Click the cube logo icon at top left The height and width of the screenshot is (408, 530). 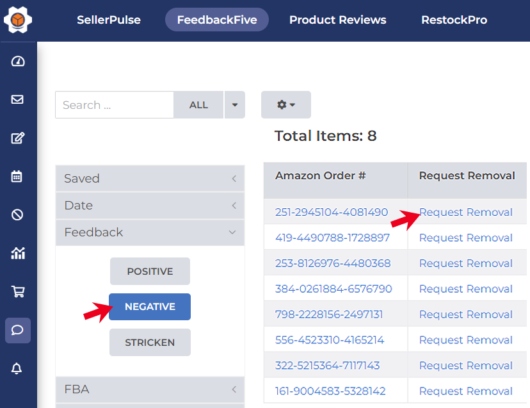pos(18,20)
